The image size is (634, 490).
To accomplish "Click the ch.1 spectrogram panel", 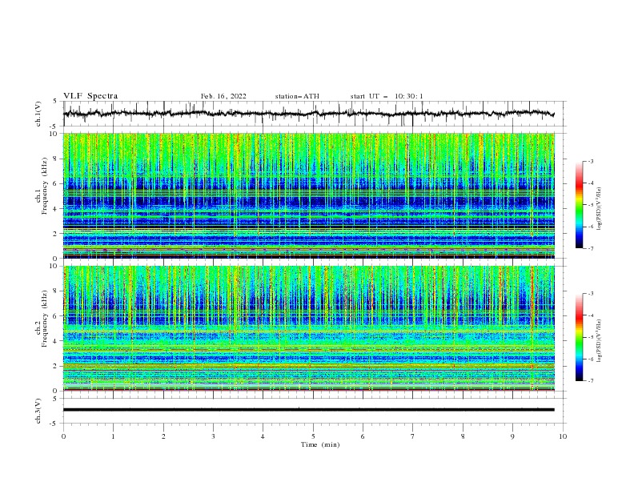I will pos(309,195).
